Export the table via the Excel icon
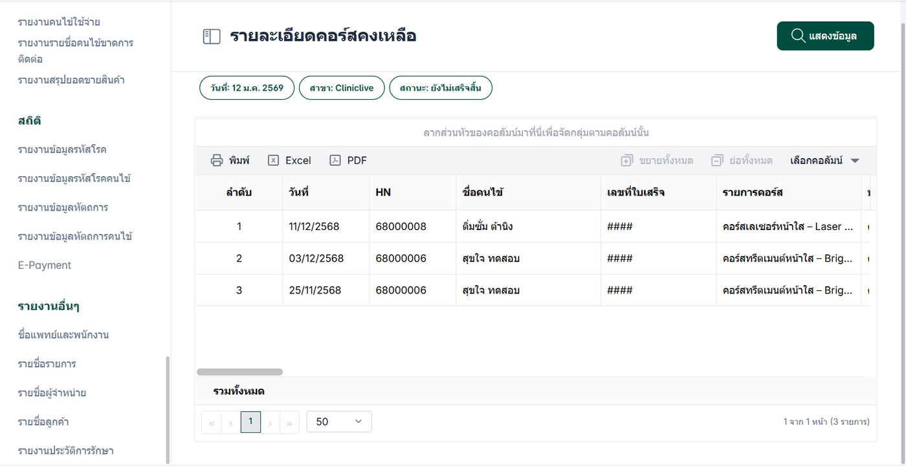Screen dimensions: 906x467 (274, 161)
